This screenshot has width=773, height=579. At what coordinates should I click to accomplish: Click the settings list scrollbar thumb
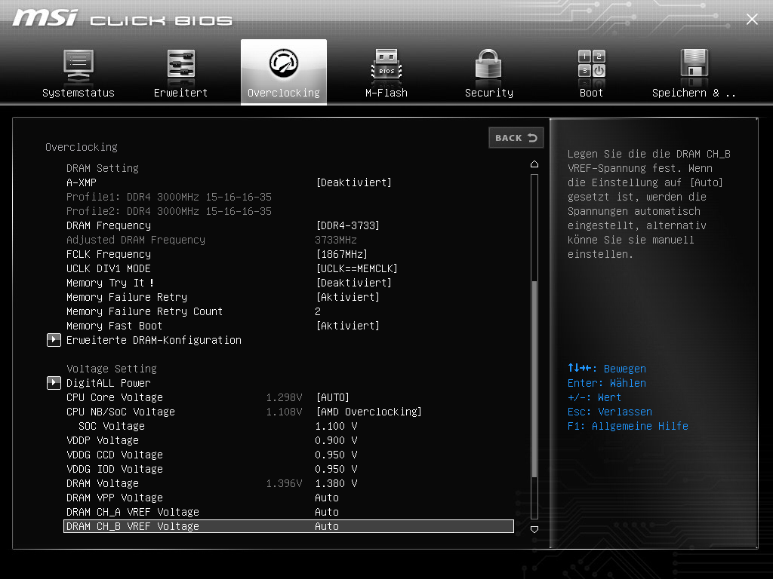[534, 379]
